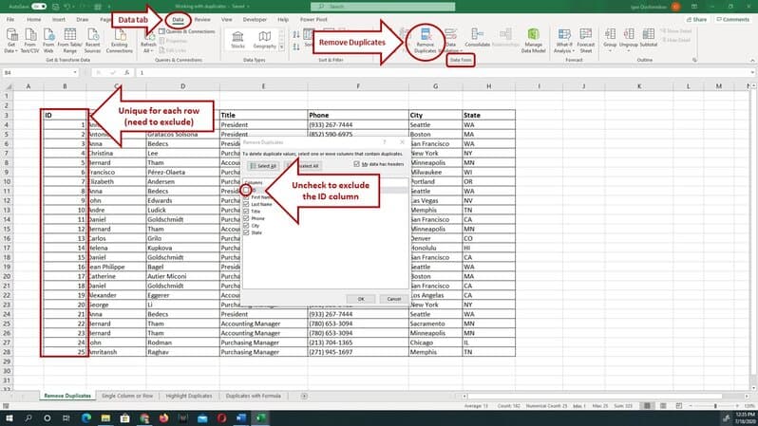758x426 pixels.
Task: Click the From Text/CSV icon
Action: coord(30,40)
